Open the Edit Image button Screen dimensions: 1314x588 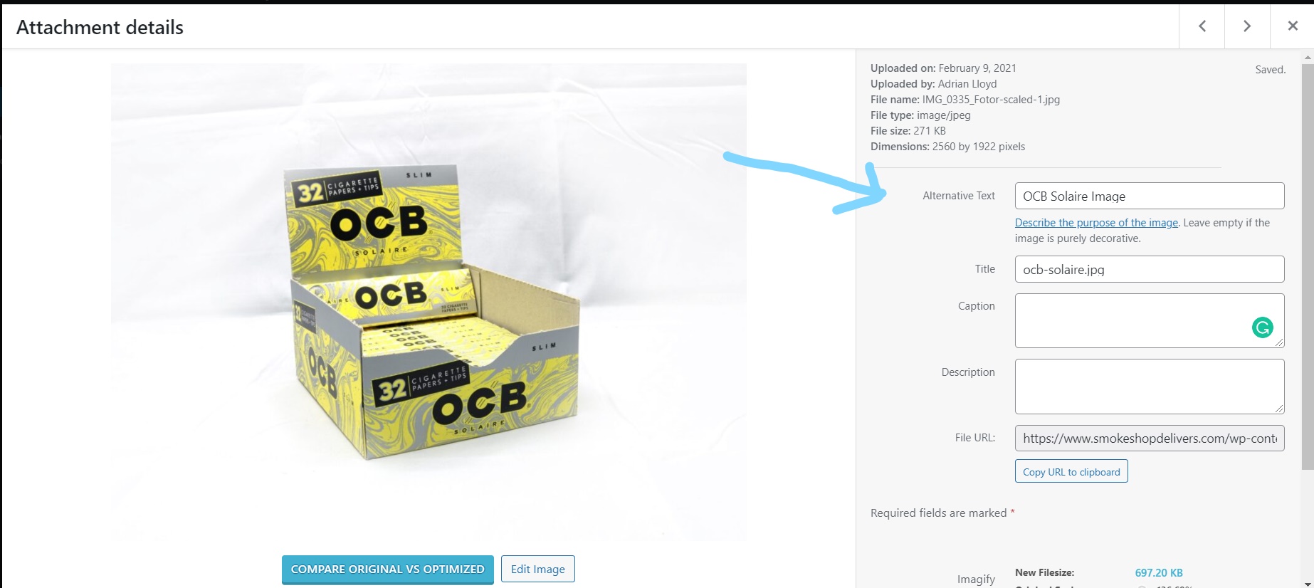[538, 569]
